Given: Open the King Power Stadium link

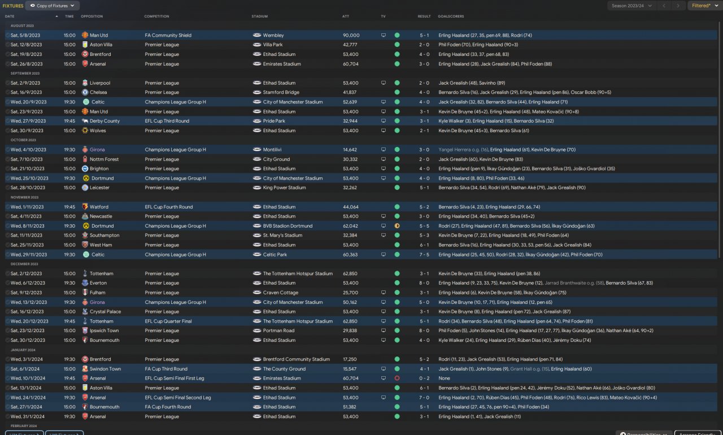Looking at the screenshot, I should pyautogui.click(x=285, y=188).
